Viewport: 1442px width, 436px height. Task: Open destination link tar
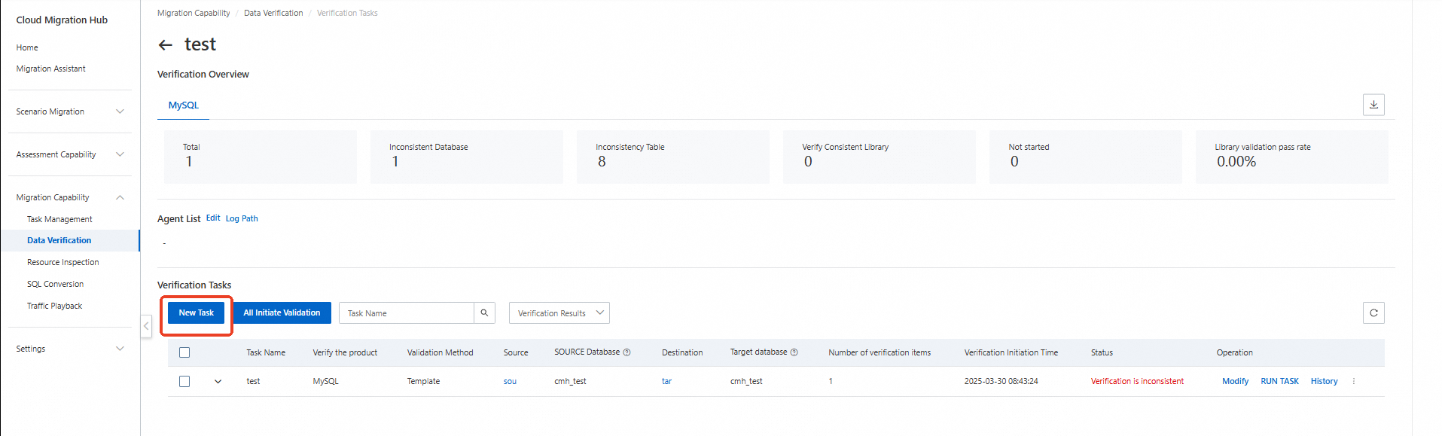pyautogui.click(x=666, y=381)
